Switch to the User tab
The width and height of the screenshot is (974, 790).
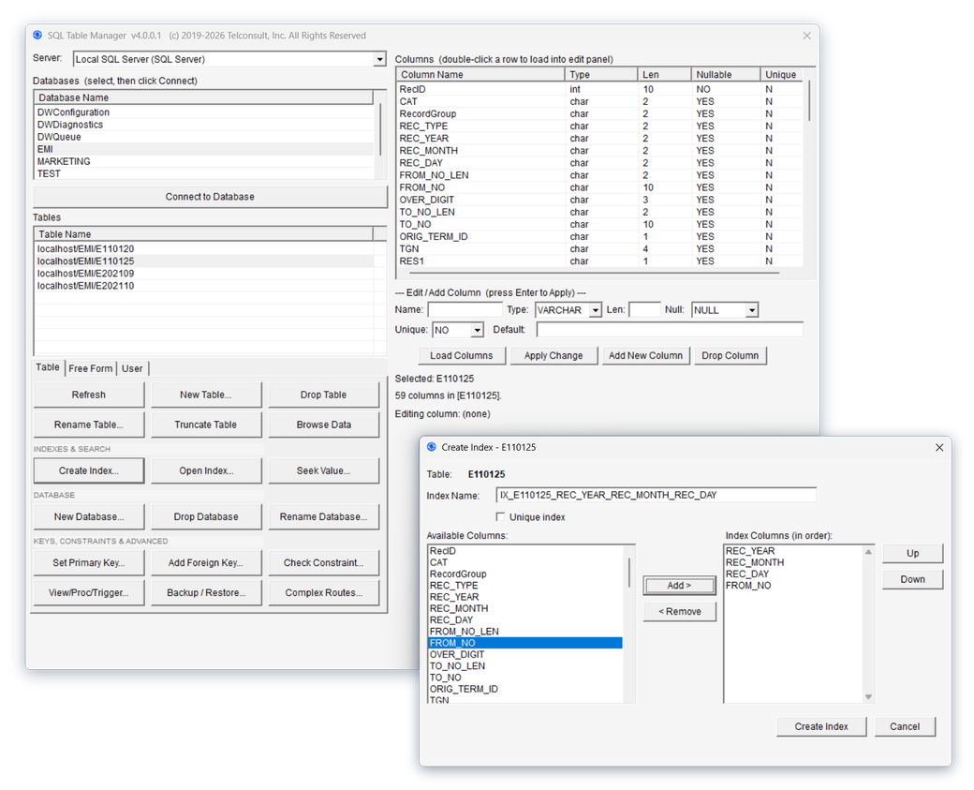coord(132,368)
